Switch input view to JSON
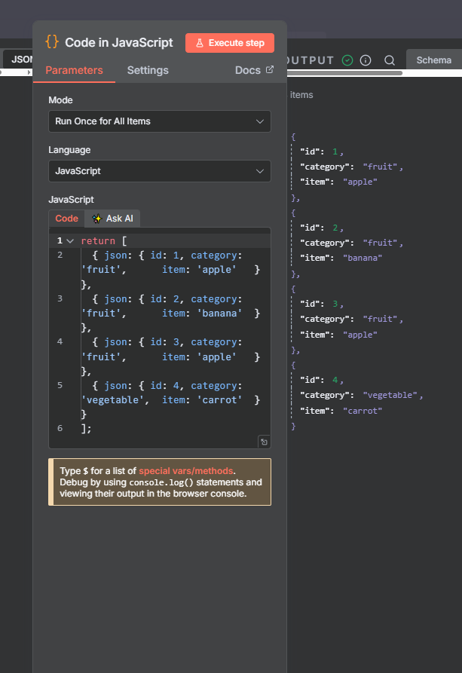The image size is (462, 673). pyautogui.click(x=19, y=59)
